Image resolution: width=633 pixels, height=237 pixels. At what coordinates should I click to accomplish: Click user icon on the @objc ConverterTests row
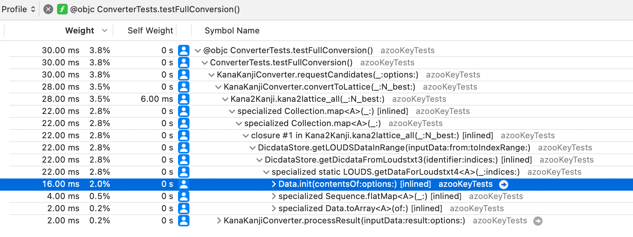click(184, 51)
